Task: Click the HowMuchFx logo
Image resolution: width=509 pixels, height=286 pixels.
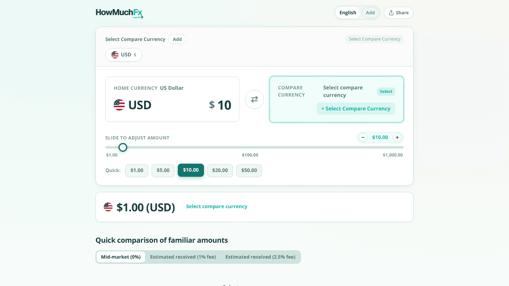Action: (119, 13)
